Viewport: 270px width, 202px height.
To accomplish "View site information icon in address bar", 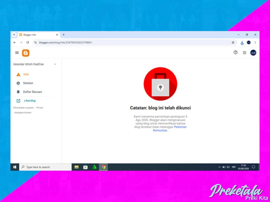I will 36,42.
